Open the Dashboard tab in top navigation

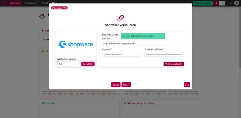point(15,3)
